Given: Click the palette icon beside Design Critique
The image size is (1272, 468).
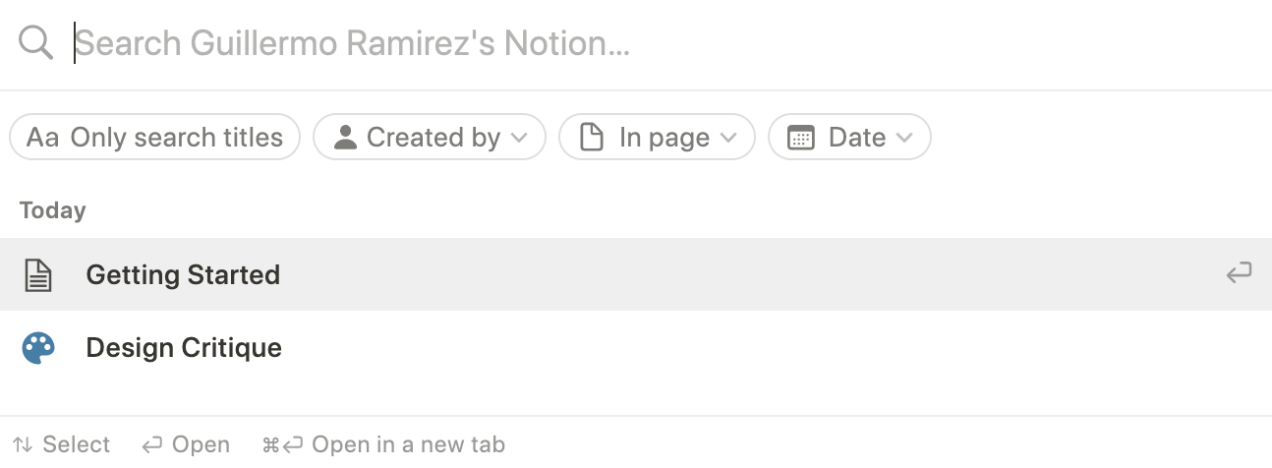Looking at the screenshot, I should 38,348.
